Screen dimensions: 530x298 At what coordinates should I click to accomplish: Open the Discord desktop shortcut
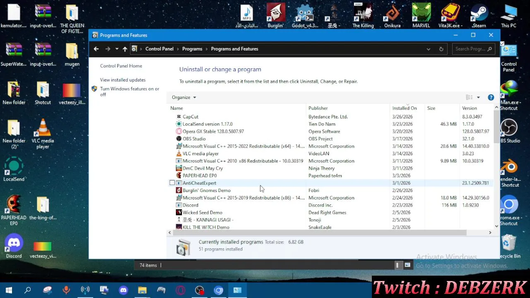pos(14,246)
